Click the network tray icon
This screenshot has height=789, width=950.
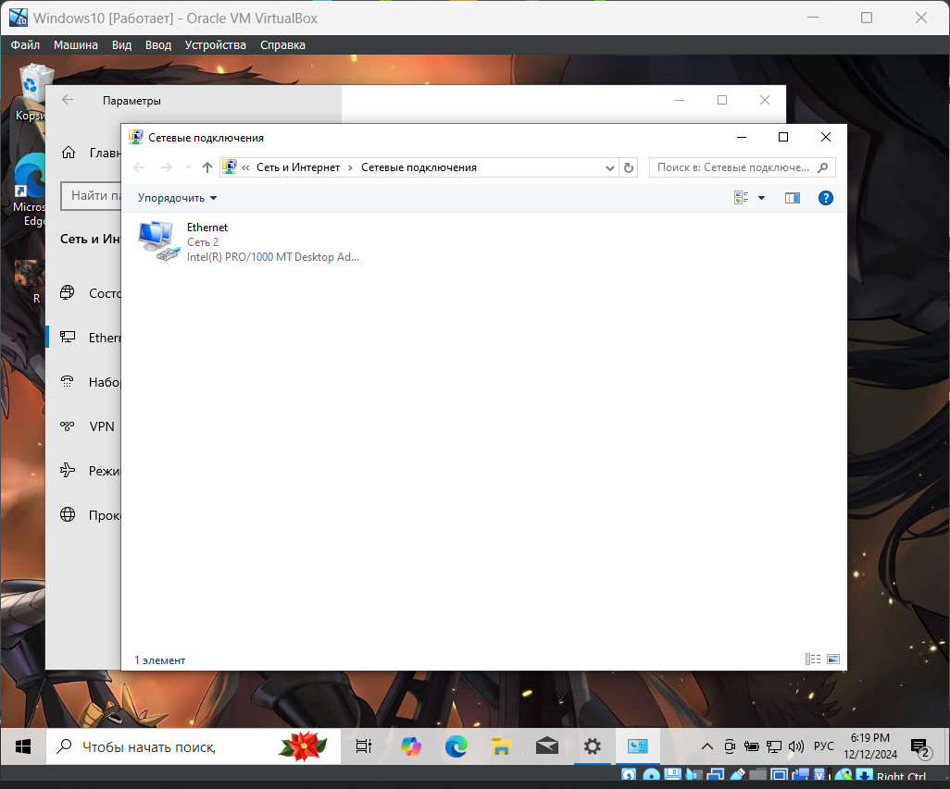pyautogui.click(x=774, y=746)
